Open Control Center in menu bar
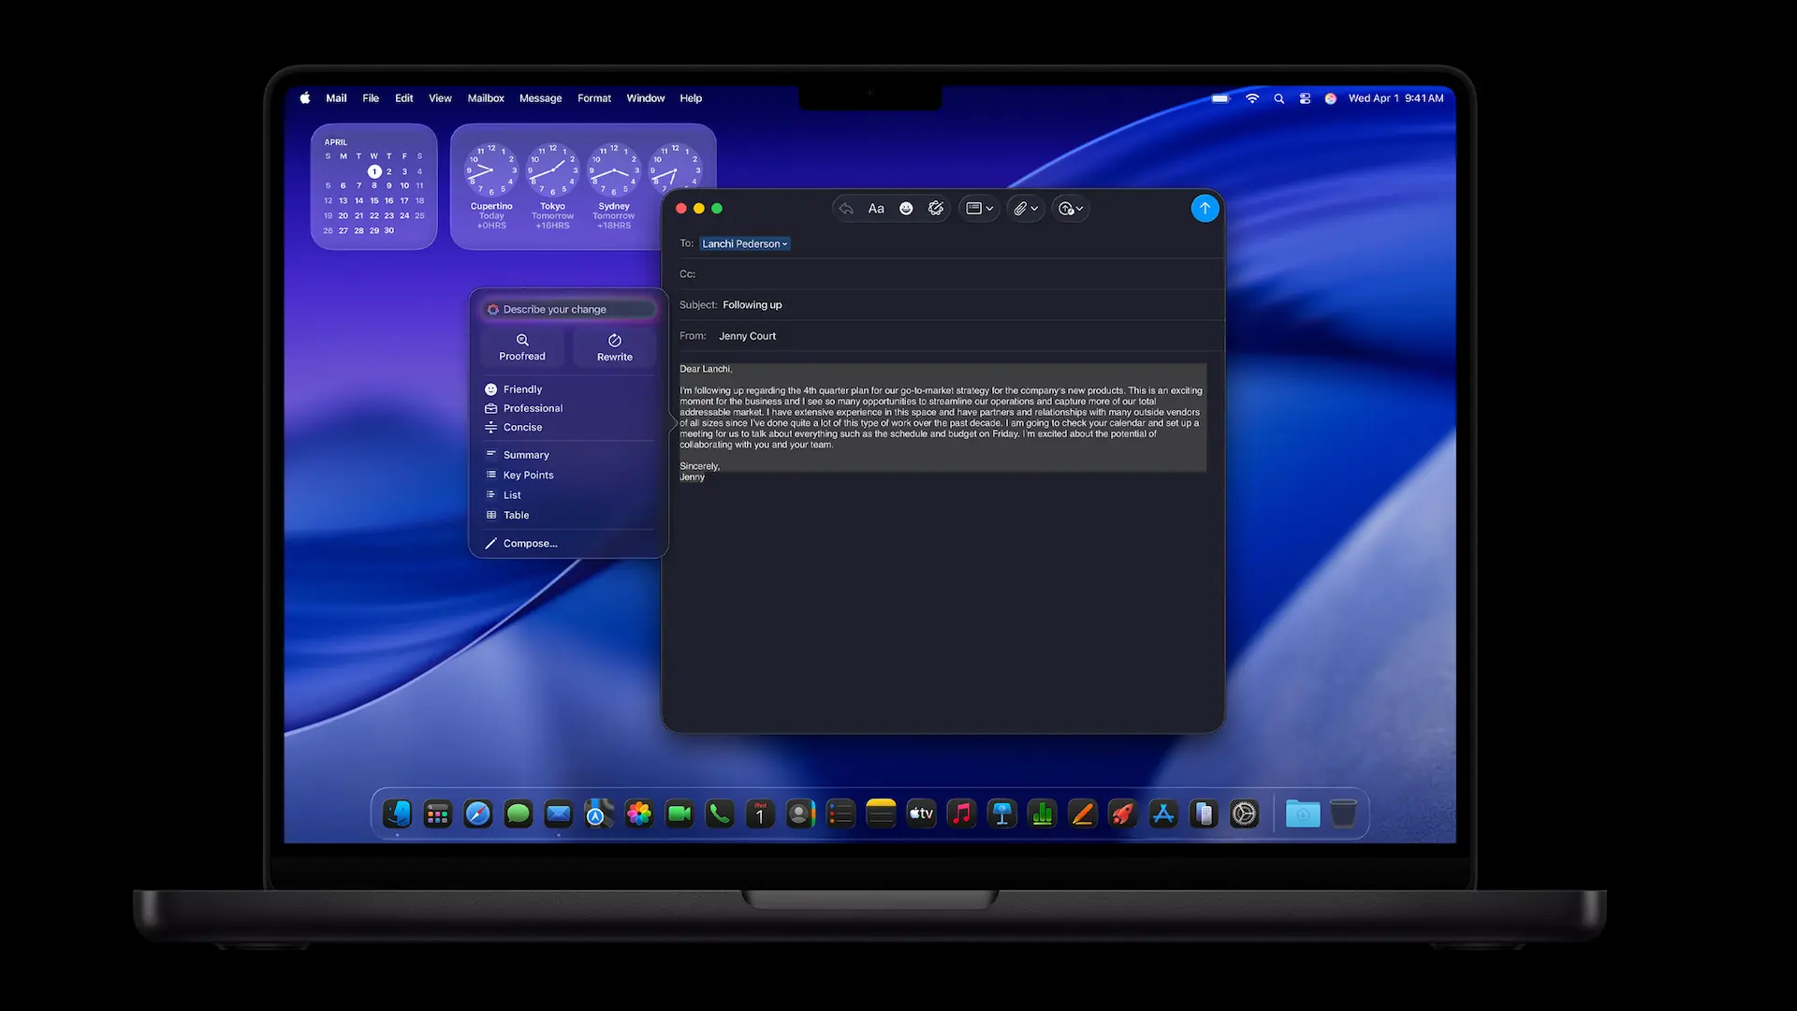This screenshot has height=1011, width=1797. pyautogui.click(x=1305, y=98)
